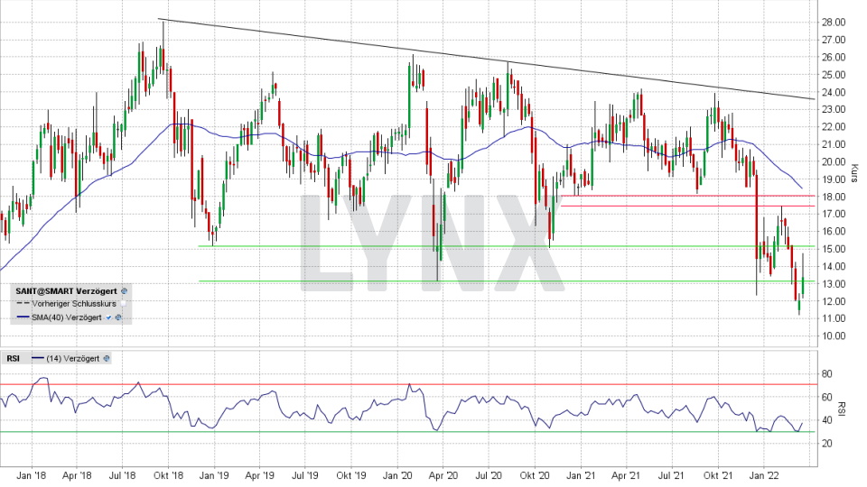Select SMA(40) Verzögert legend label
Viewport: 867px width, 487px height.
(x=66, y=317)
